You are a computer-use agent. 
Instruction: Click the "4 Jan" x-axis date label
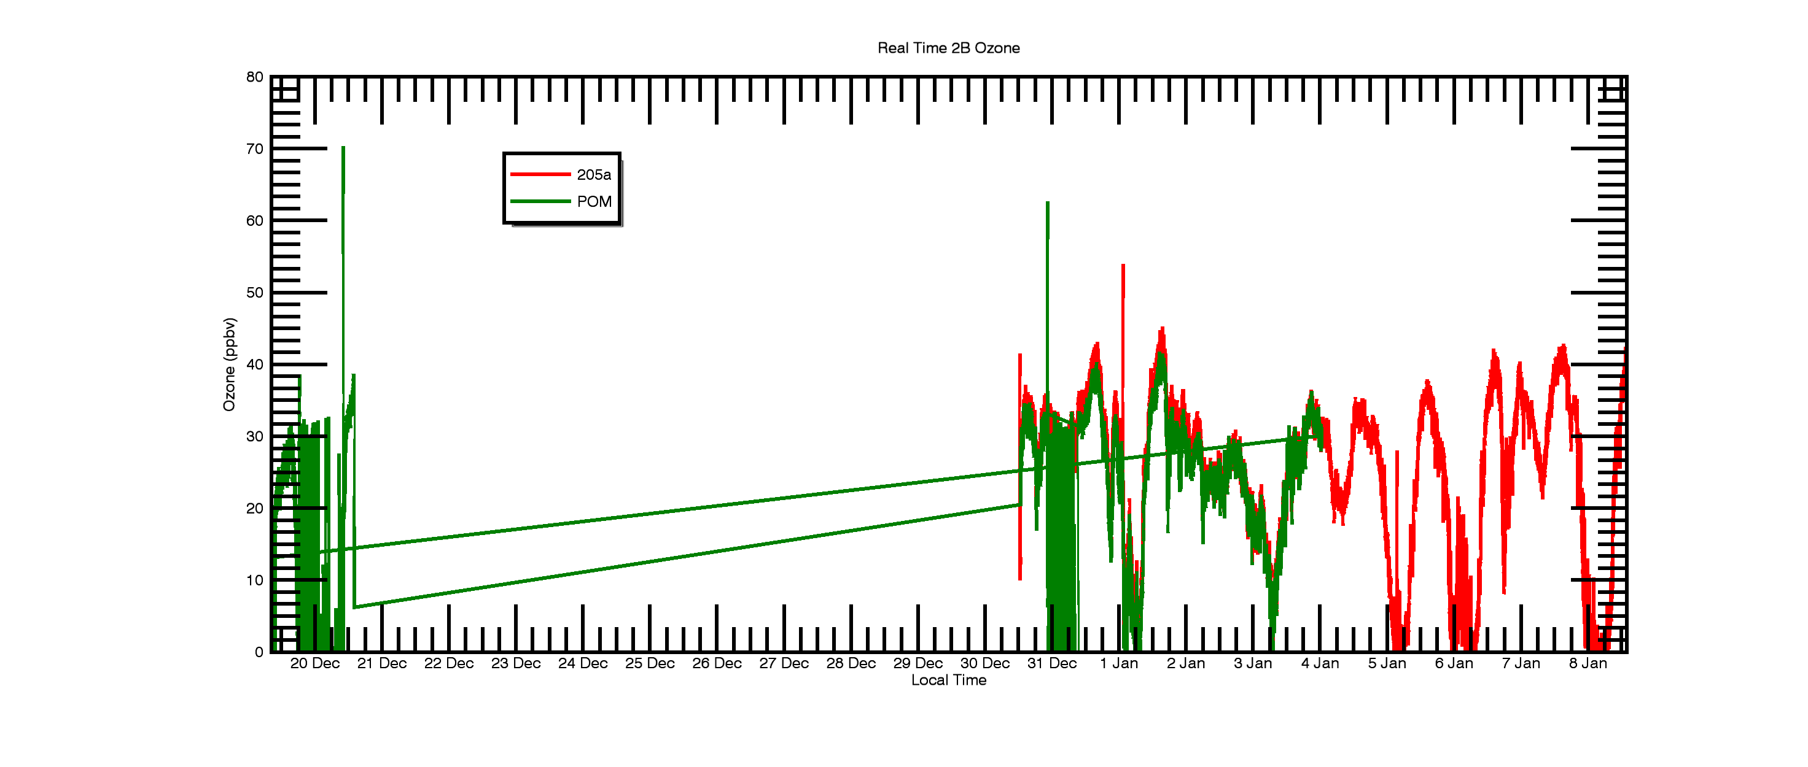tap(1320, 663)
